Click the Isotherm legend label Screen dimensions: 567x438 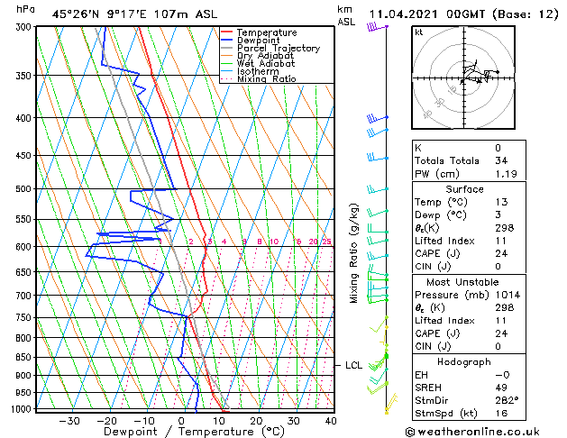click(258, 71)
